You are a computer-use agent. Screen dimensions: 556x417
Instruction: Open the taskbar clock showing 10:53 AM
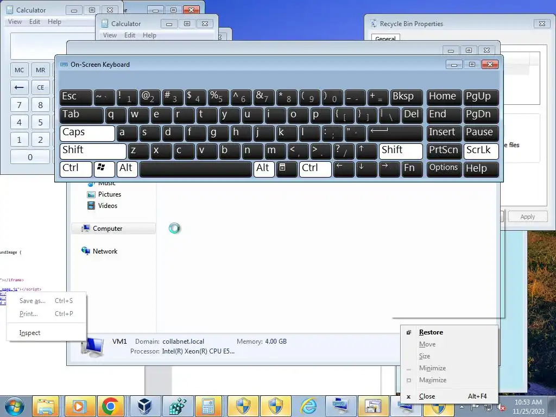tap(528, 406)
